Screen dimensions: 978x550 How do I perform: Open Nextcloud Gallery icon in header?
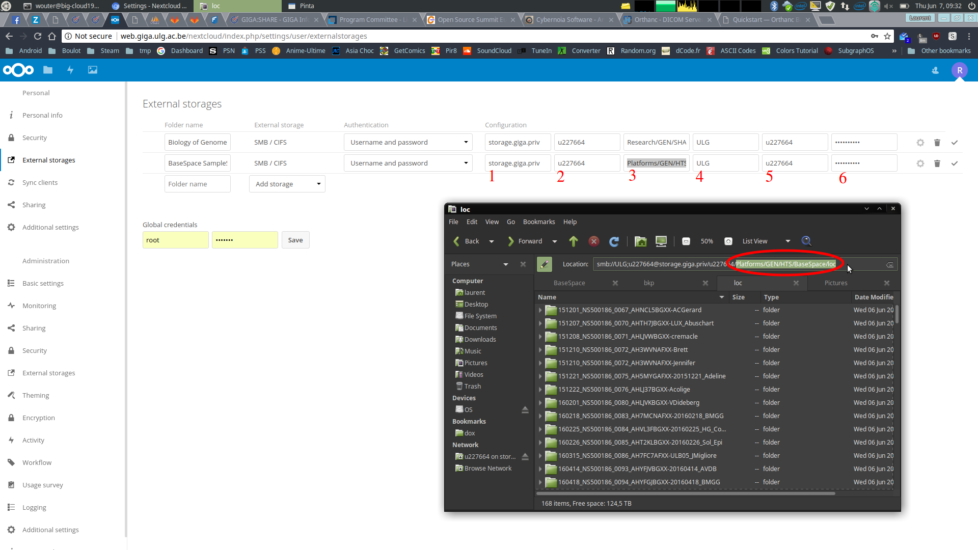[x=93, y=70]
